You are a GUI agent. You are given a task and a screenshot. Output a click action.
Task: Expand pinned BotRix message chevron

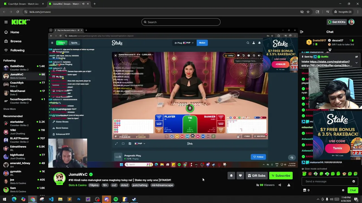coord(356,63)
